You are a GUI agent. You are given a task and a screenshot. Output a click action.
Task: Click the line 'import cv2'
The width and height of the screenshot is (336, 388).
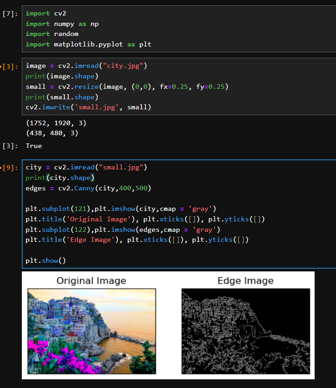click(x=46, y=13)
